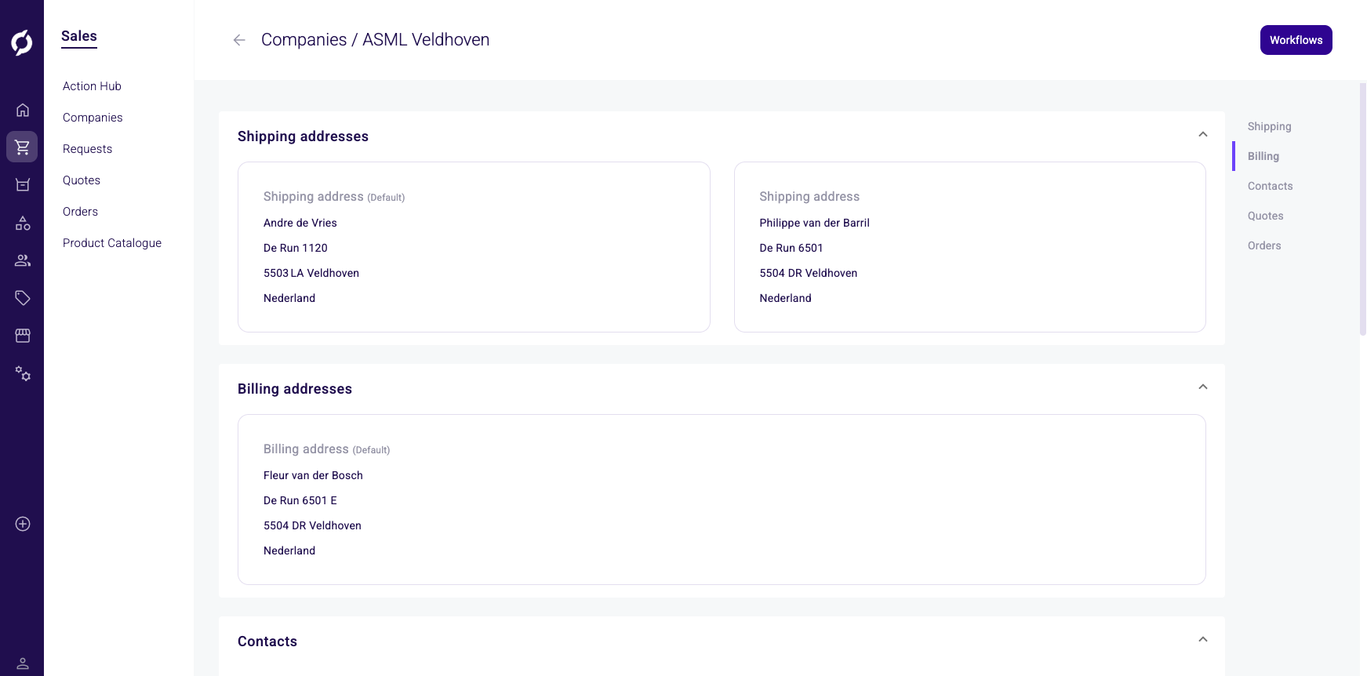Collapse the Contacts section
This screenshot has width=1367, height=676.
tap(1203, 640)
